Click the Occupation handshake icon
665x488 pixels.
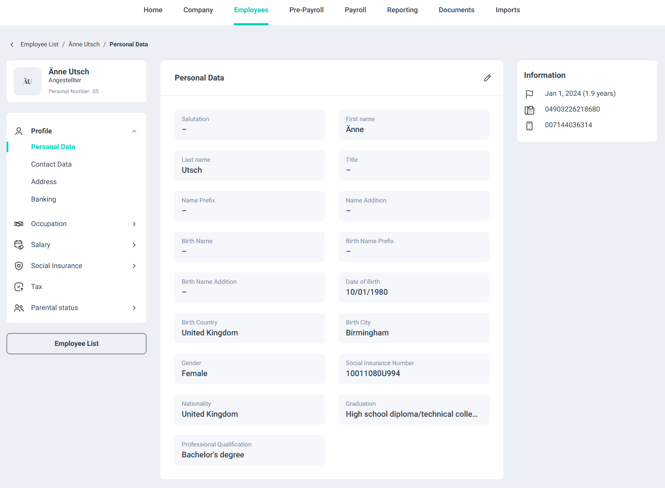click(19, 224)
